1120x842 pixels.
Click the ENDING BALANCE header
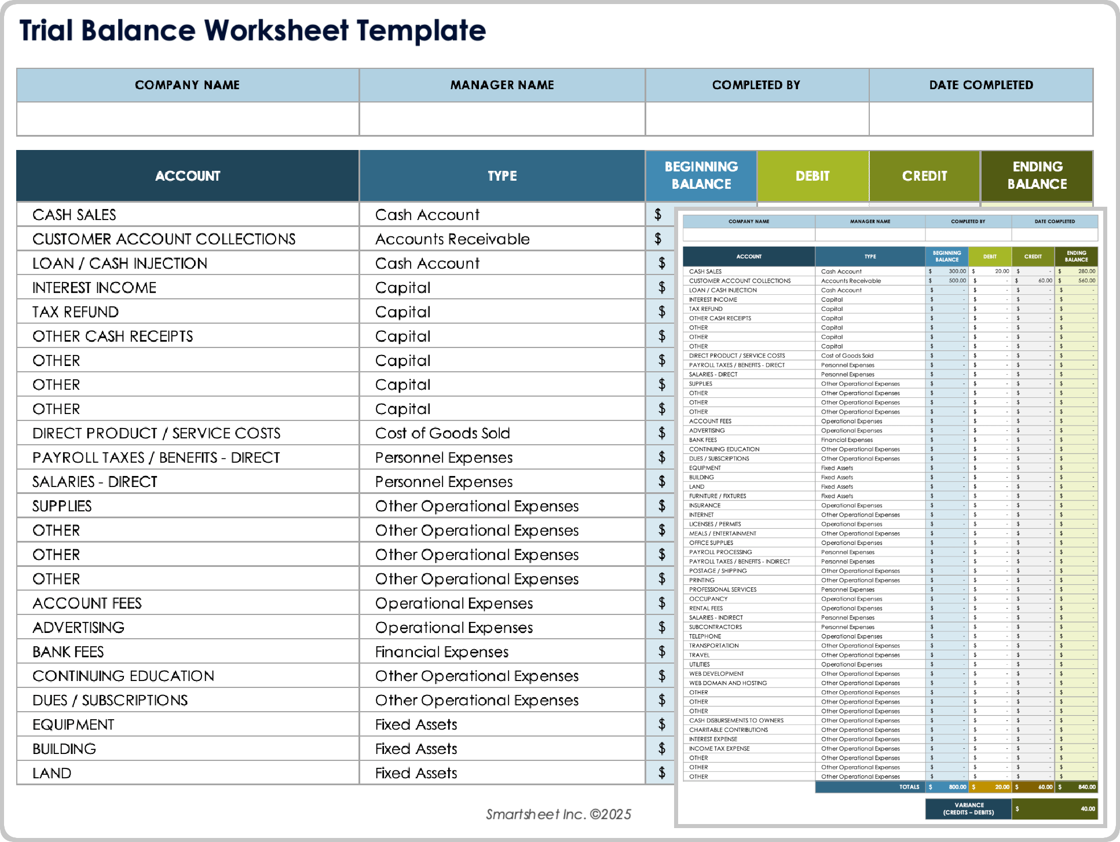pyautogui.click(x=1037, y=175)
